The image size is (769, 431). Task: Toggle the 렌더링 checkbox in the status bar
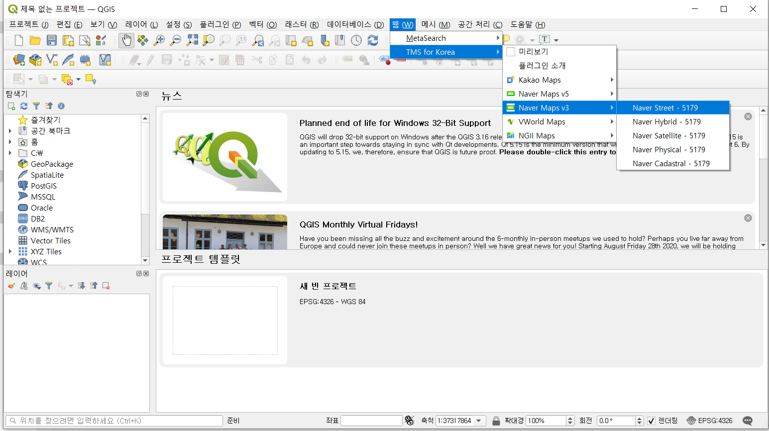[x=651, y=421]
